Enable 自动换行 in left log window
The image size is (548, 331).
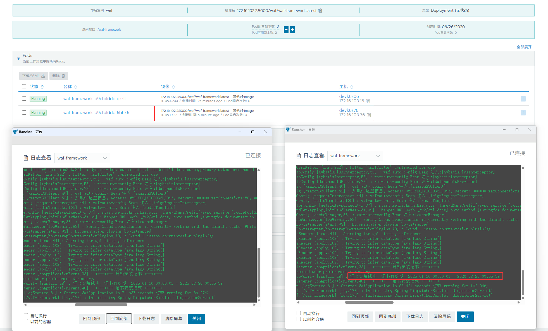point(26,315)
